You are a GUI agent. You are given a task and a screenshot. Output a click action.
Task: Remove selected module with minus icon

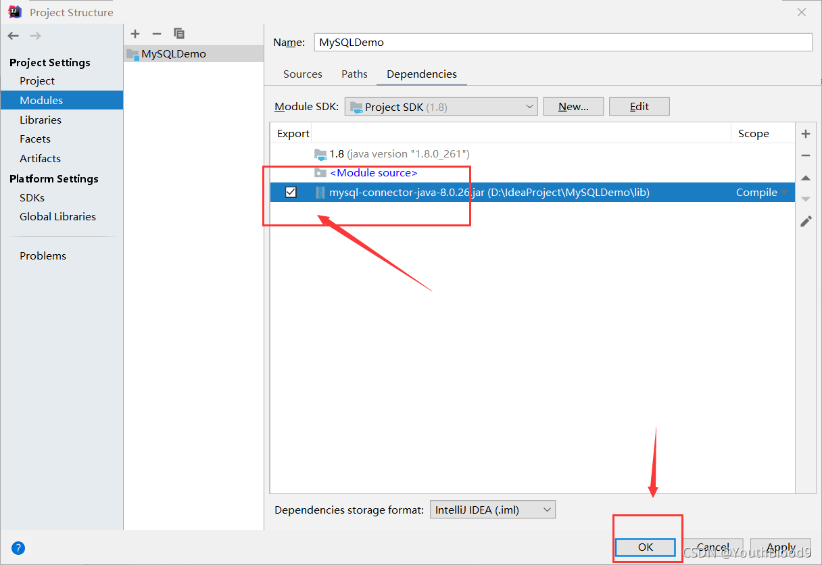(157, 34)
